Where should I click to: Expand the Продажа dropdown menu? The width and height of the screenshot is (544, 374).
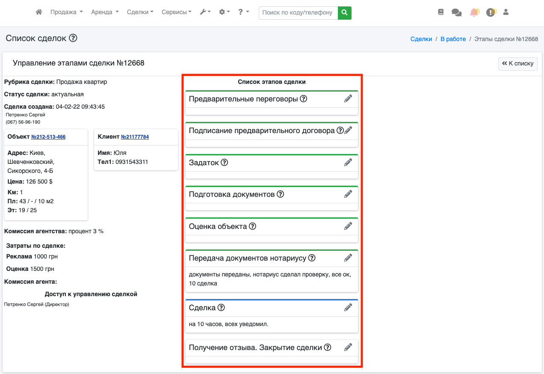point(66,12)
